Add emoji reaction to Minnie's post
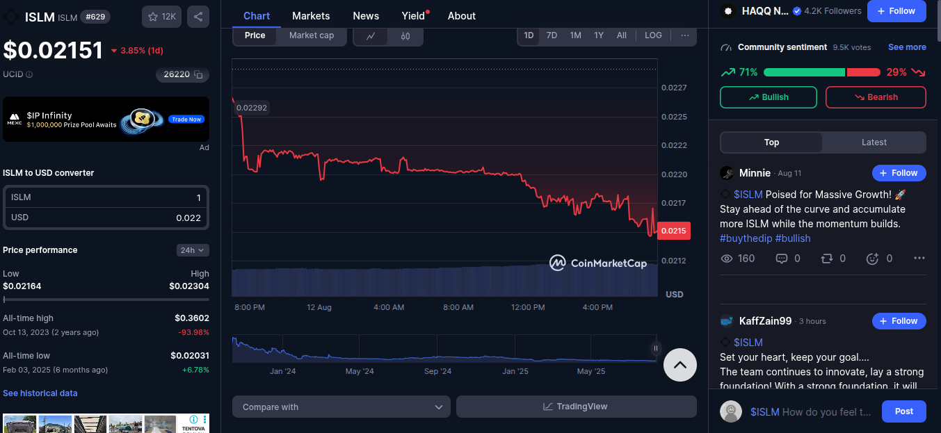 pyautogui.click(x=873, y=258)
